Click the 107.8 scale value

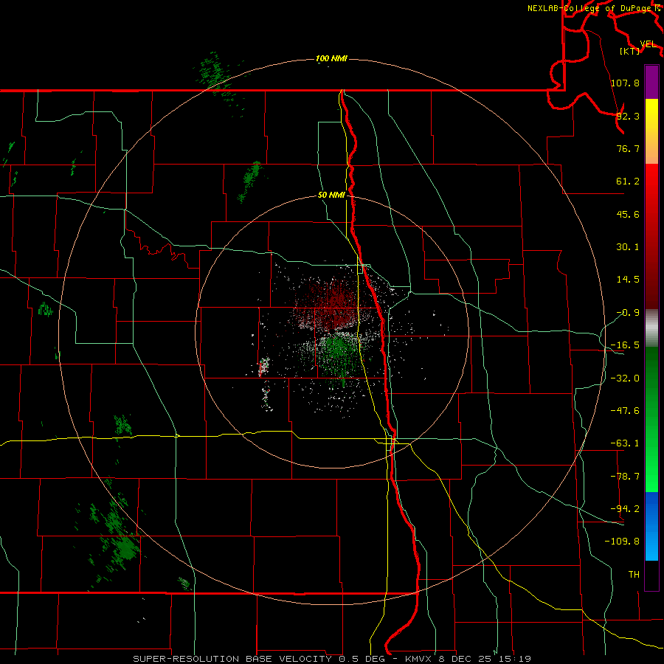click(625, 83)
